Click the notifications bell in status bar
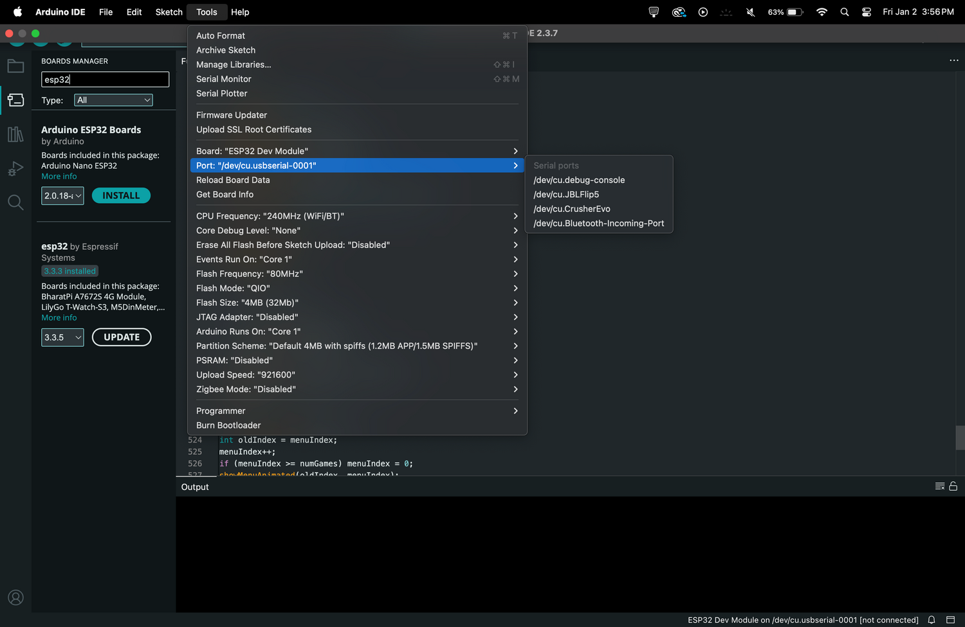Viewport: 965px width, 627px height. click(x=931, y=620)
